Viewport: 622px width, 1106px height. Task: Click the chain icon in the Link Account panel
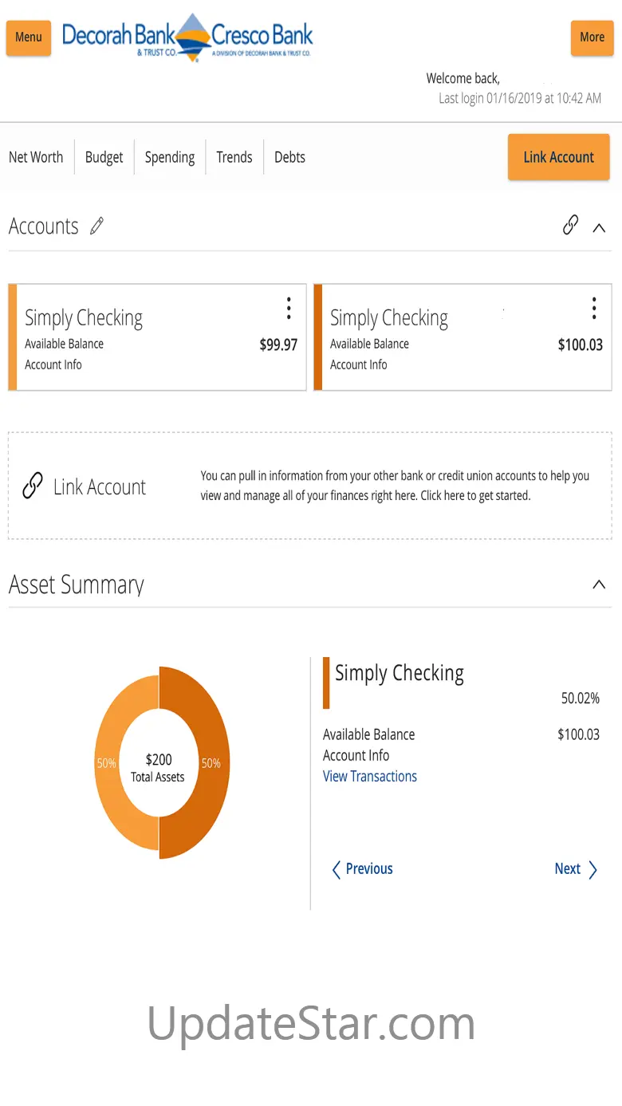click(x=32, y=486)
